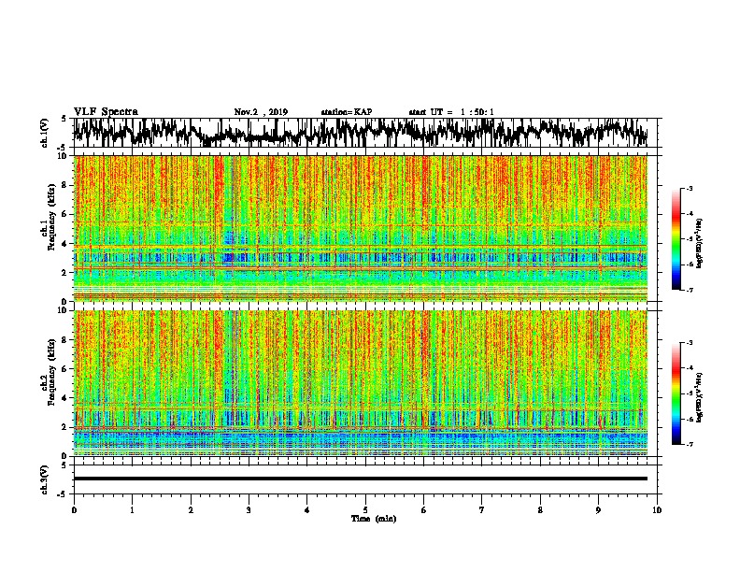Click inside the ch.2 spectrogram panel
740x572 pixels.
coord(361,383)
